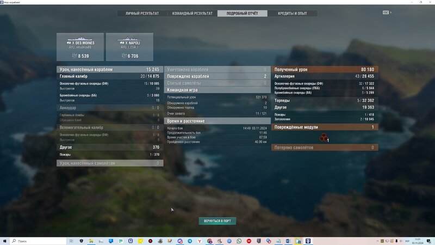435x245 pixels.
Task: Click the Главный калибр row
Action: [x=110, y=76]
